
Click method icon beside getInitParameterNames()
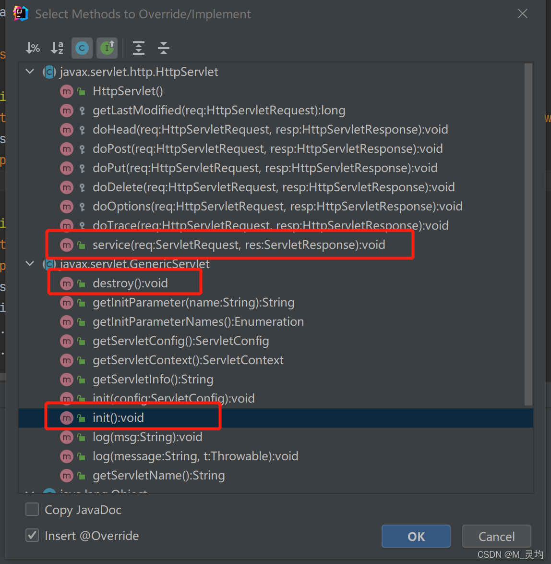coord(67,322)
